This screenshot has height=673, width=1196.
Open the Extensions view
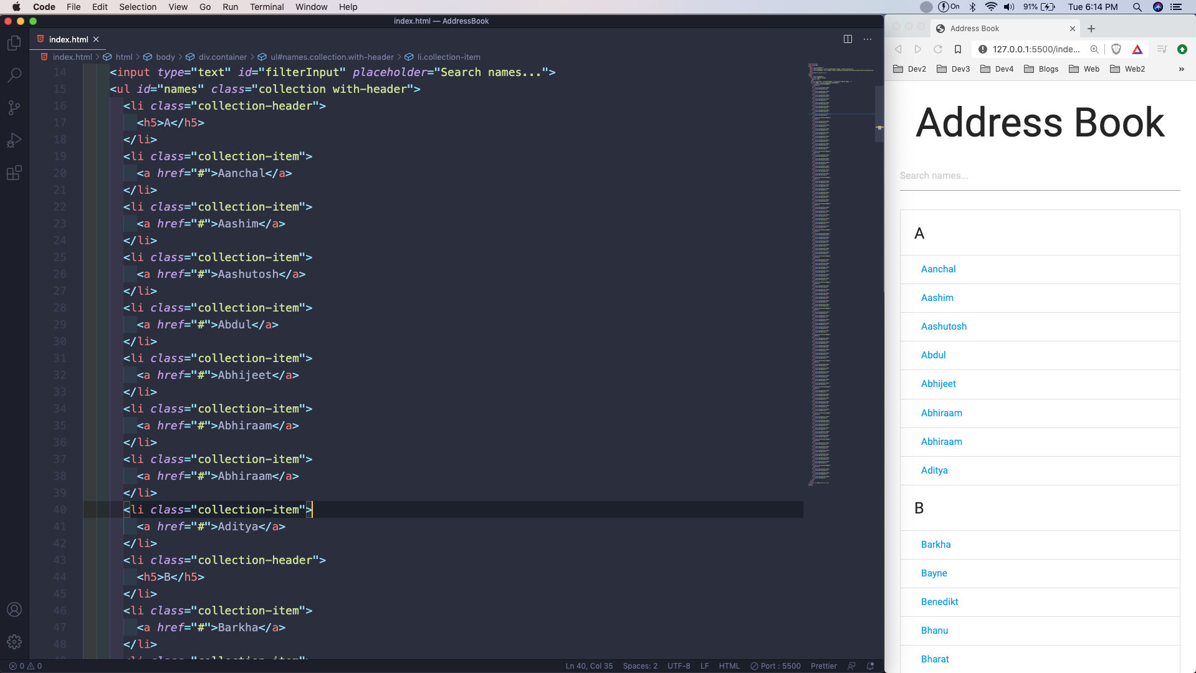(x=14, y=173)
